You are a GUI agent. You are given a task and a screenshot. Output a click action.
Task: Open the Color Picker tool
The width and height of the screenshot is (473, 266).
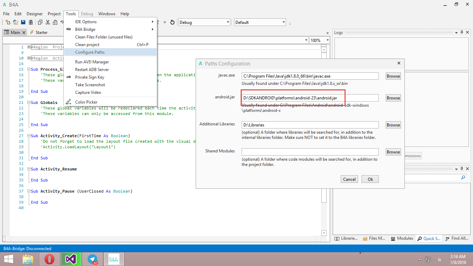click(x=86, y=102)
